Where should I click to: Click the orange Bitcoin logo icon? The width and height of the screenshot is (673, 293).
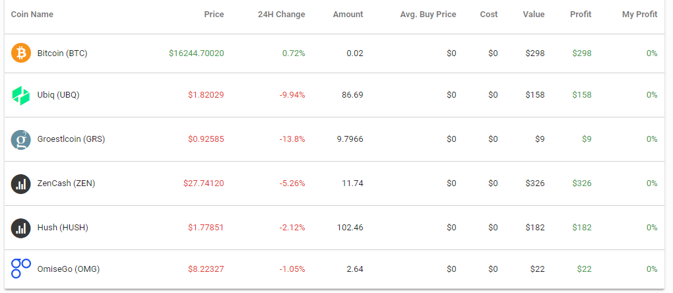pos(21,53)
